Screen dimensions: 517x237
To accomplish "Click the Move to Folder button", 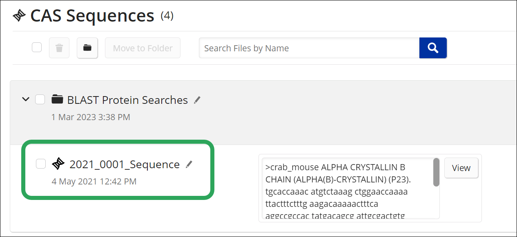I will (143, 48).
